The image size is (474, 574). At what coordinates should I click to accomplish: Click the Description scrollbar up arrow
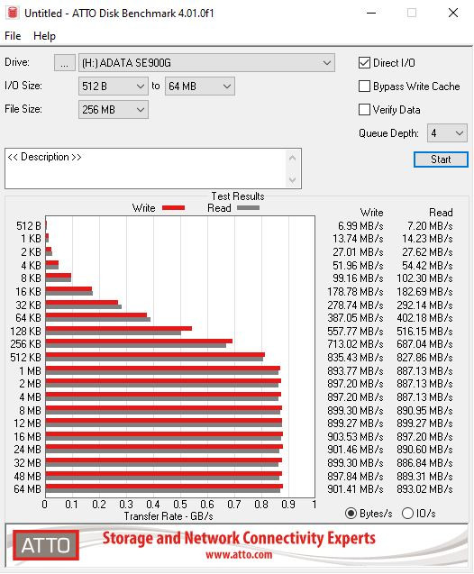pyautogui.click(x=293, y=159)
